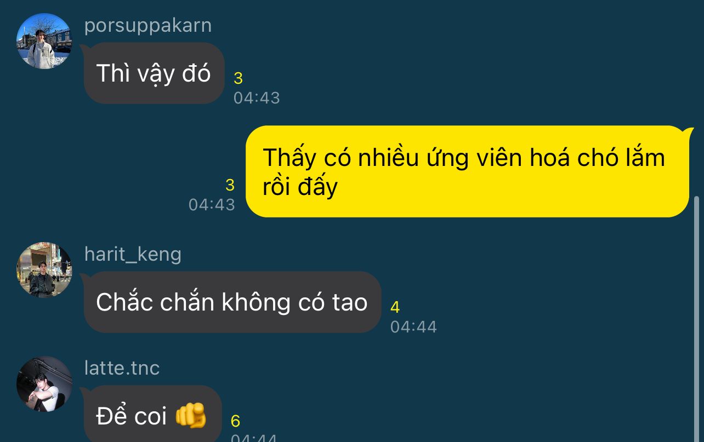Open latte.tnc's profile avatar
This screenshot has width=704, height=442.
point(44,384)
